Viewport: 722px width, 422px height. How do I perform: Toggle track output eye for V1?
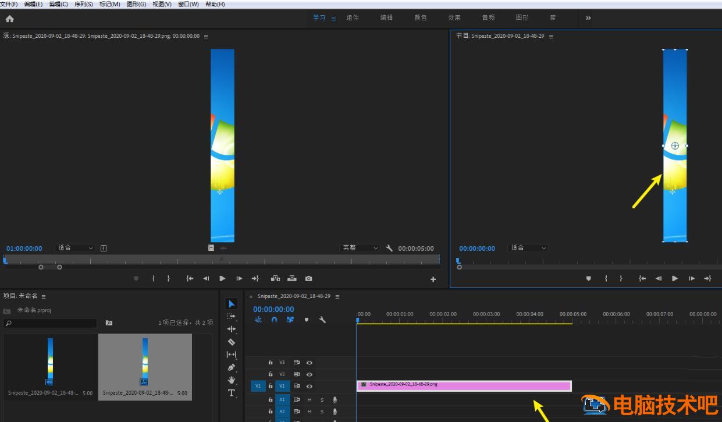[x=310, y=386]
